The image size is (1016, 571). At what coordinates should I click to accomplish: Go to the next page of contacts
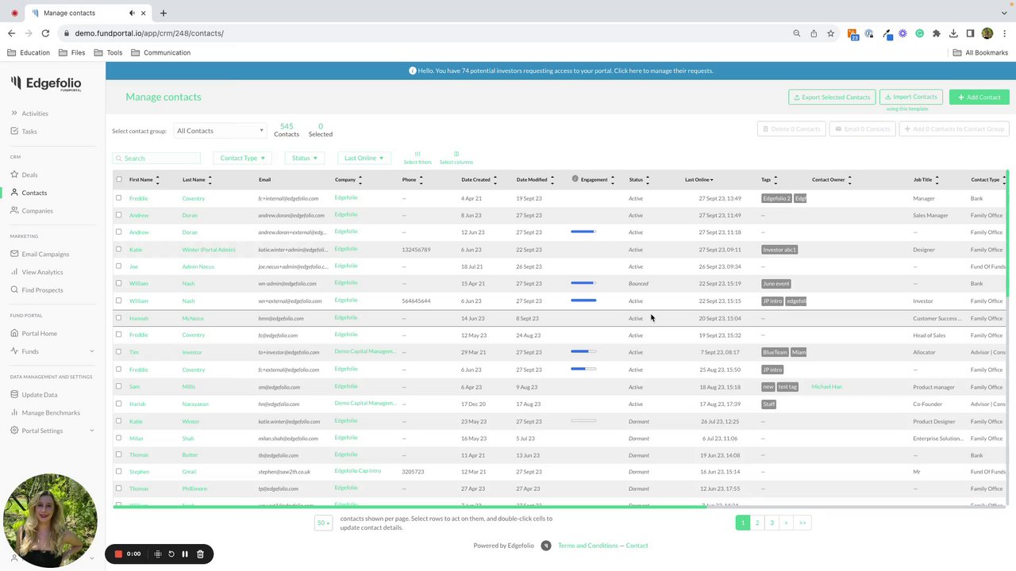786,523
